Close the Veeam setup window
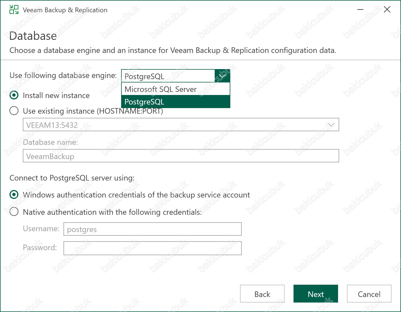 point(387,9)
